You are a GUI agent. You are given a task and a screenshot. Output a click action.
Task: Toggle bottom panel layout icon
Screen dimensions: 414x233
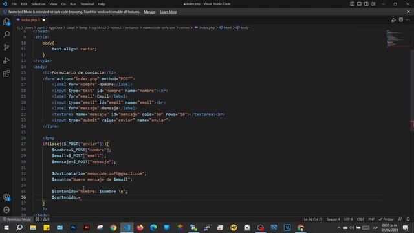pos(360,4)
